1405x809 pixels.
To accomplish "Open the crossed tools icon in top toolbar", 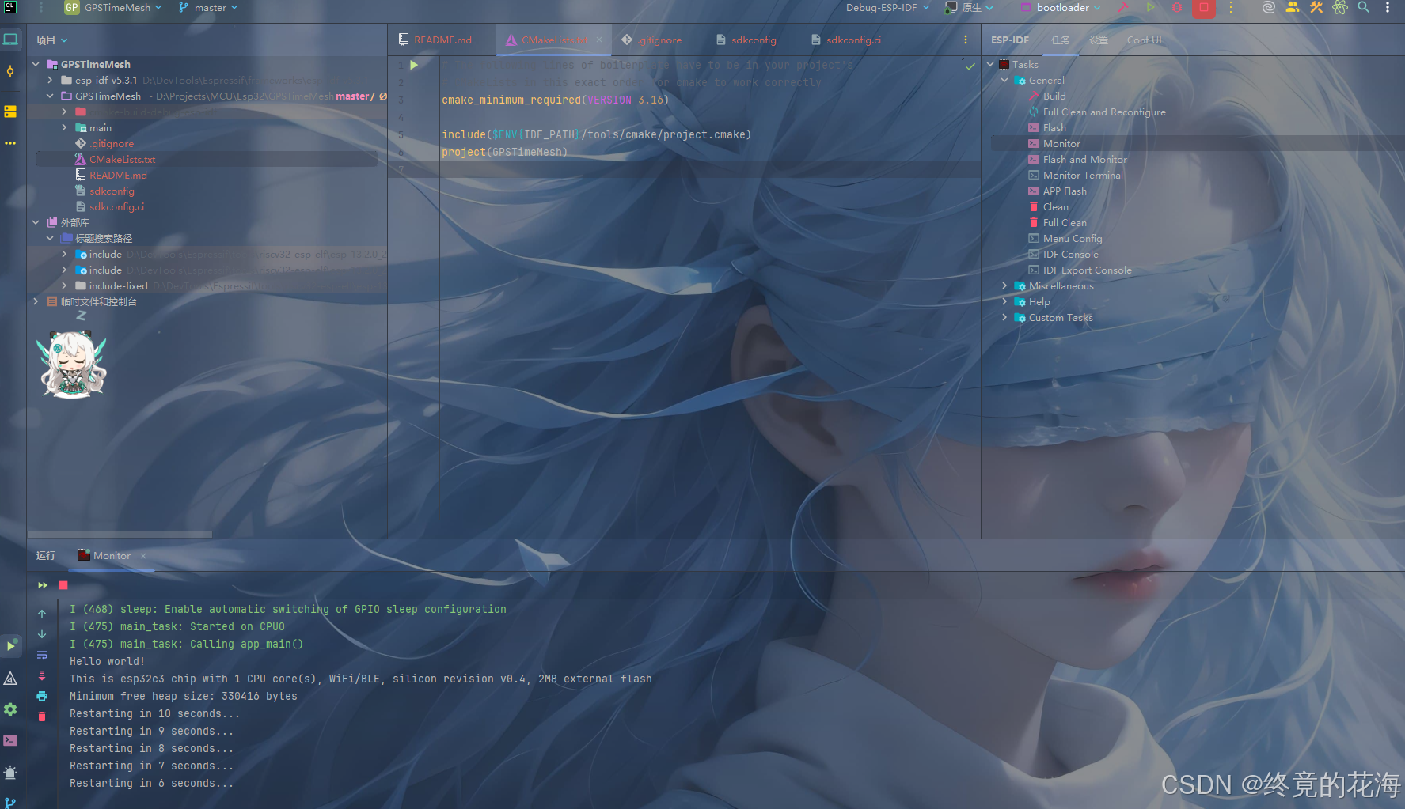I will [x=1316, y=8].
